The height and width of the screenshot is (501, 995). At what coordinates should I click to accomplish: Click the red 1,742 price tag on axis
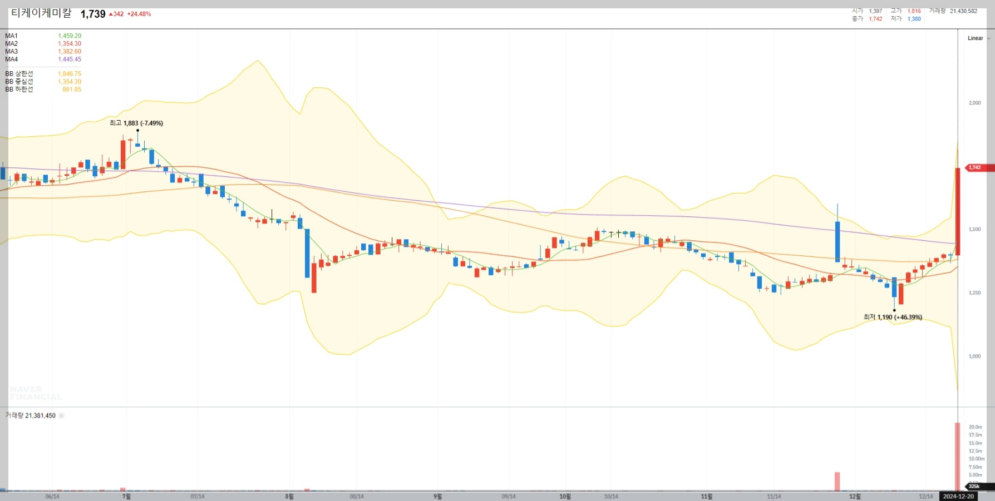[x=979, y=167]
